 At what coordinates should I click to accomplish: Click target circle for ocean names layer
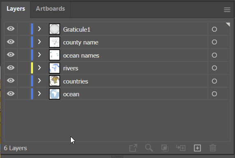pos(214,55)
